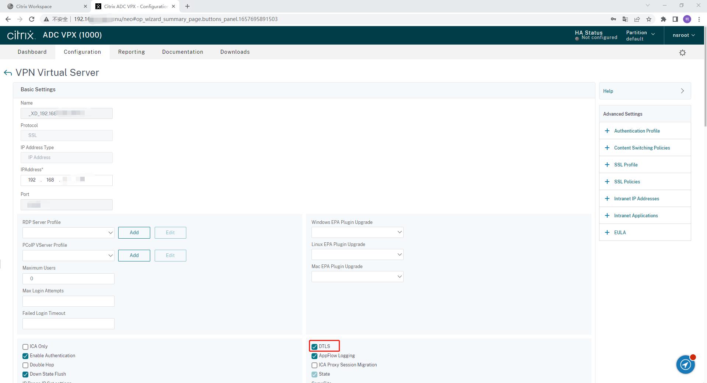
Task: Open the floating help compass icon
Action: (x=685, y=365)
